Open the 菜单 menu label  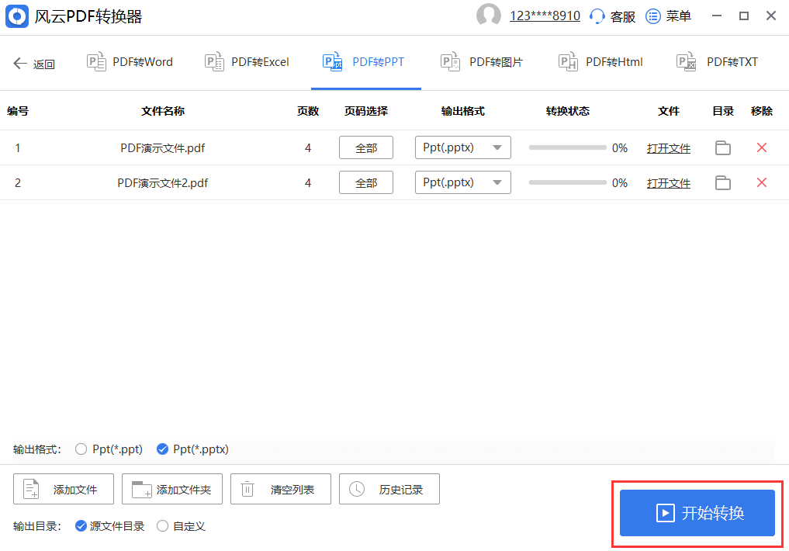click(x=678, y=16)
